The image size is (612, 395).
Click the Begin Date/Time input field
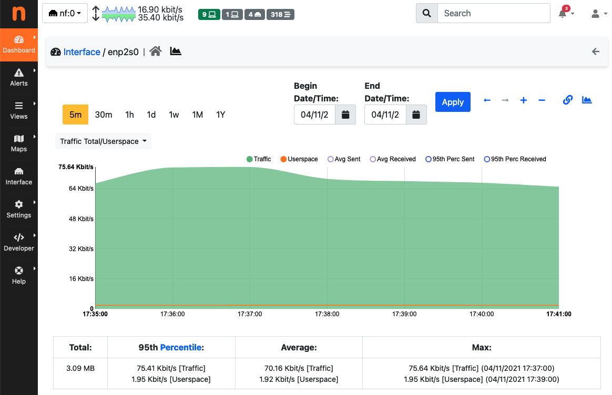(314, 115)
